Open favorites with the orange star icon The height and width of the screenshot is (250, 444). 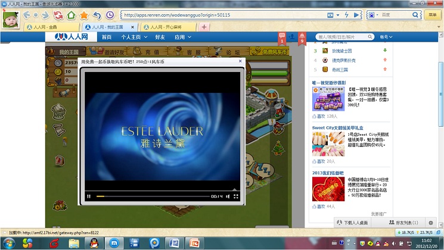[84, 15]
